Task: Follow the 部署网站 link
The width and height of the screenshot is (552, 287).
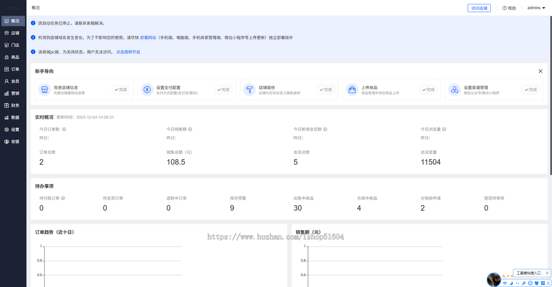Action: click(148, 38)
